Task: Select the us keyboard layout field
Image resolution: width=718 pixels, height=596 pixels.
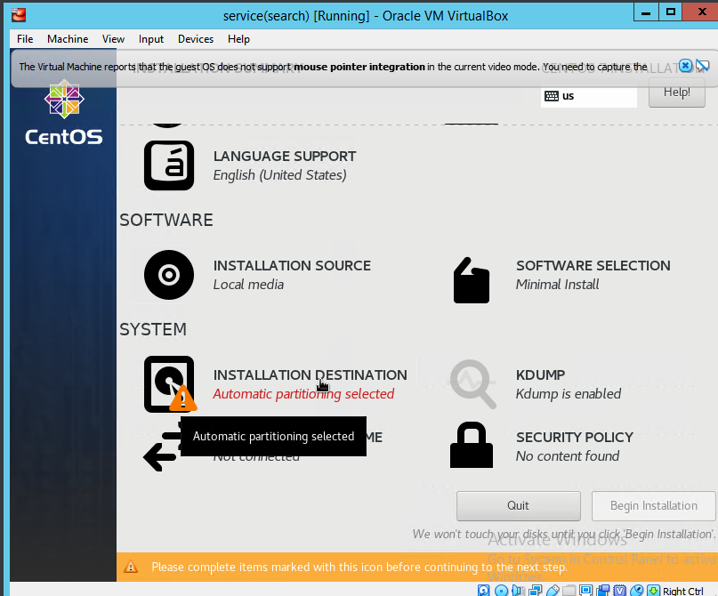Action: (x=588, y=96)
